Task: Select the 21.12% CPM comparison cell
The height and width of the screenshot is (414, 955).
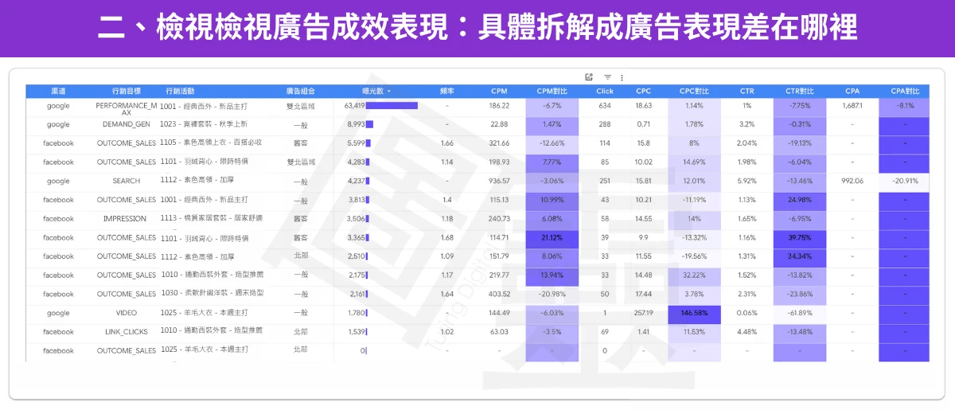Action: [x=552, y=237]
